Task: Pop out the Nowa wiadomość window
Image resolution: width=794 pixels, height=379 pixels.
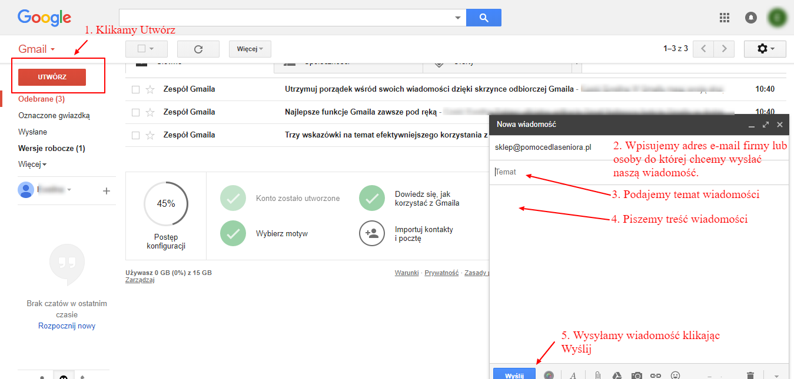Action: 766,125
